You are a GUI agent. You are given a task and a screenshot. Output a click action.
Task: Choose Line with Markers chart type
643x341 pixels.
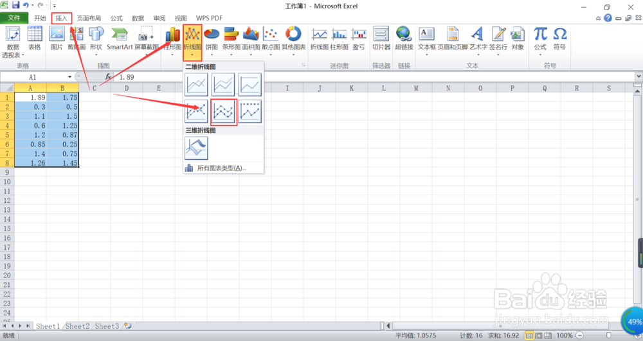point(196,111)
